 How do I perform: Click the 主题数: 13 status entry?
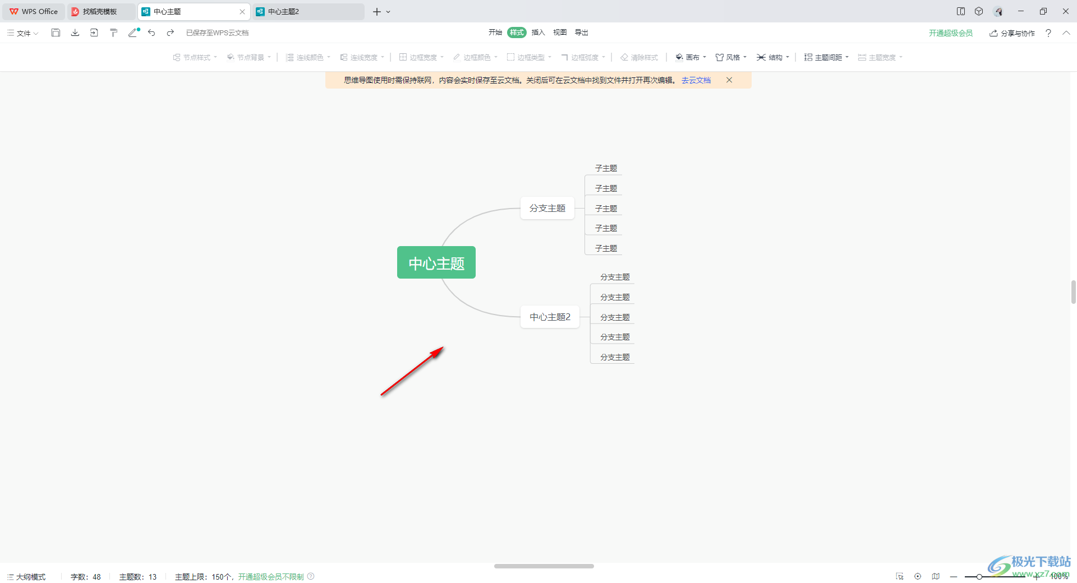137,576
